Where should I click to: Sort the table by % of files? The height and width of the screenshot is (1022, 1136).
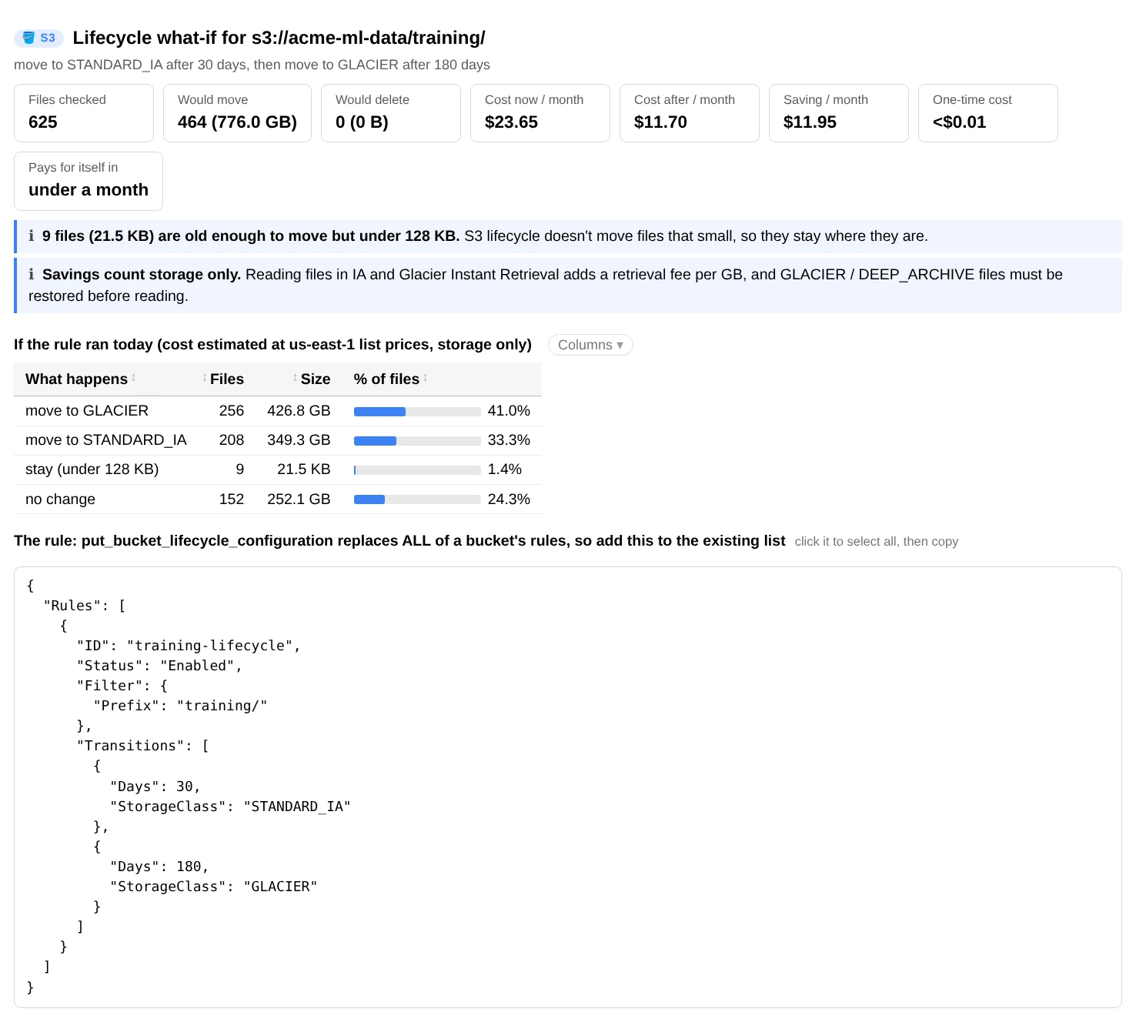pyautogui.click(x=390, y=379)
